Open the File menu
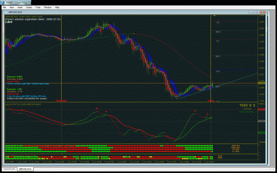The width and height of the screenshot is (277, 173). click(4, 8)
